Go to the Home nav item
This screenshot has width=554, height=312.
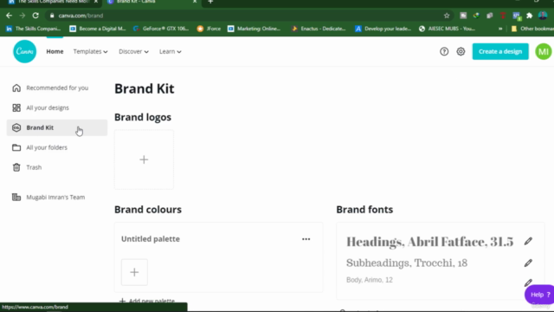pos(55,52)
